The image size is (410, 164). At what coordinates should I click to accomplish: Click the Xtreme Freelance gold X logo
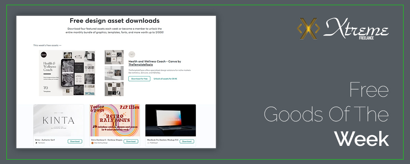coord(308,29)
